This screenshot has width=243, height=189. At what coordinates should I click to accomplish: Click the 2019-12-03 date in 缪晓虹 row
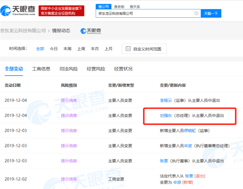[x=16, y=130]
